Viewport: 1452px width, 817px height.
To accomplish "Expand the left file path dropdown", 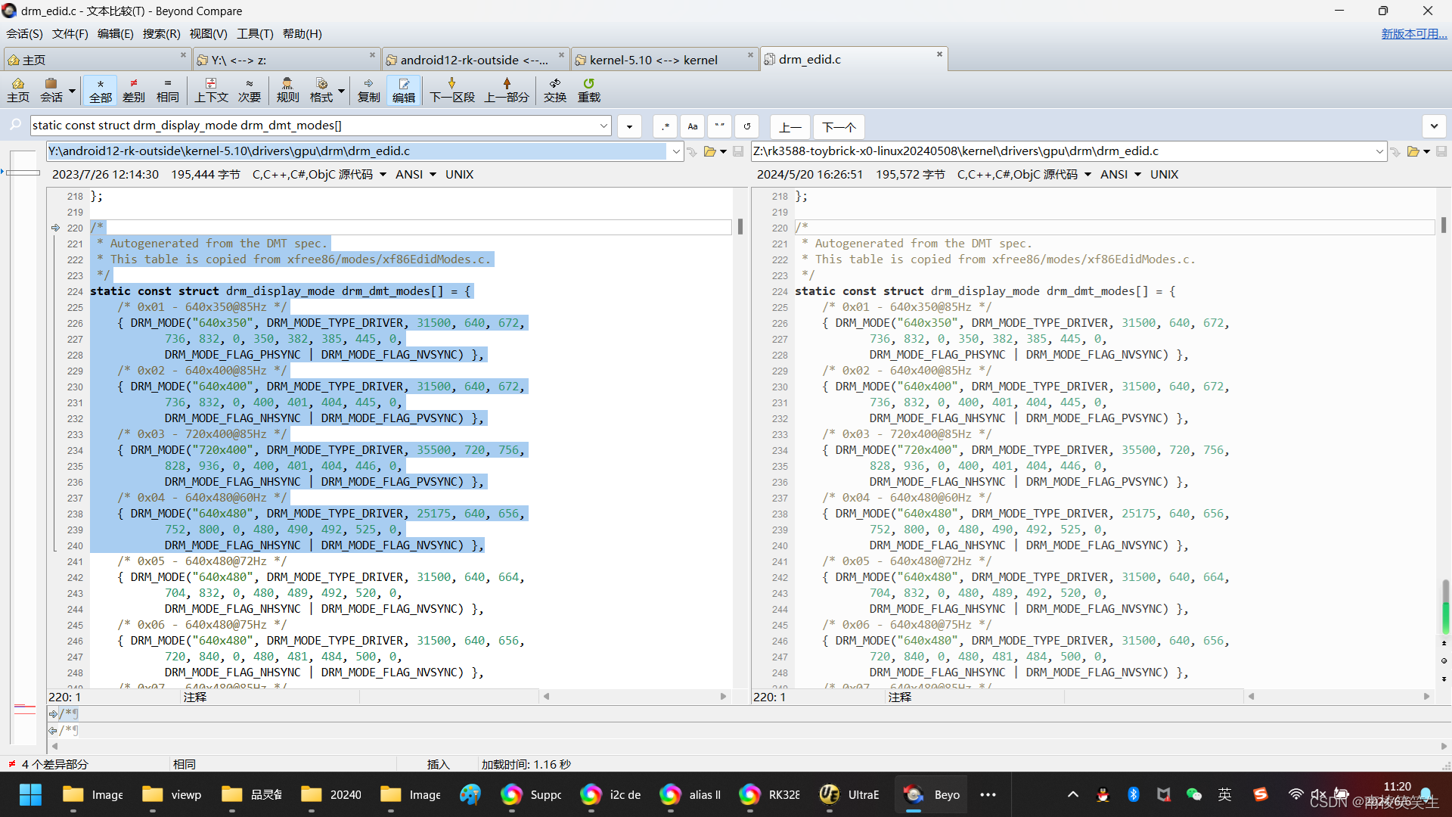I will (x=675, y=151).
